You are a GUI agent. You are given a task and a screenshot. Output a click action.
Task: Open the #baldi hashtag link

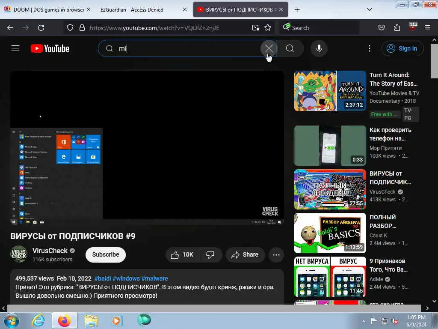click(x=103, y=278)
